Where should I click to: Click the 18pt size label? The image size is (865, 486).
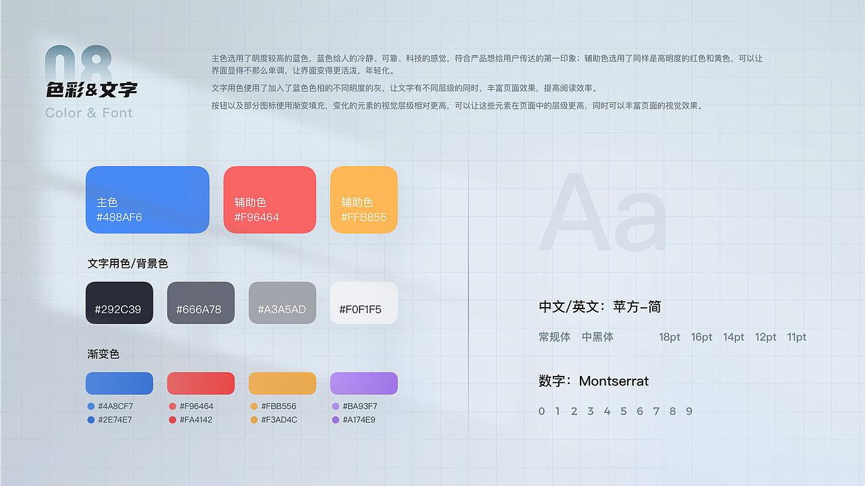(x=670, y=337)
